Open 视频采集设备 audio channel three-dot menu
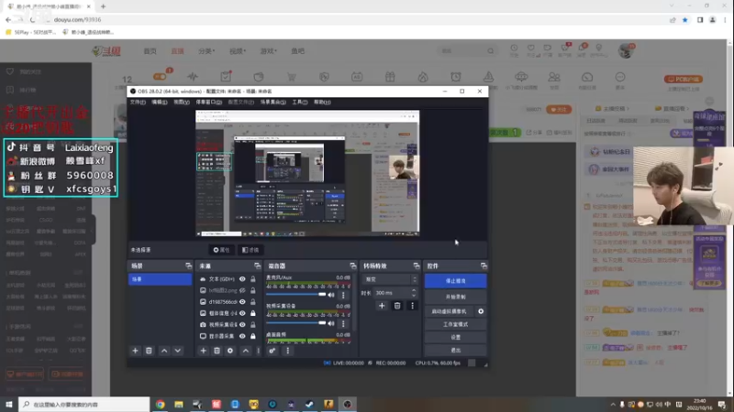Image resolution: width=734 pixels, height=412 pixels. (x=343, y=324)
